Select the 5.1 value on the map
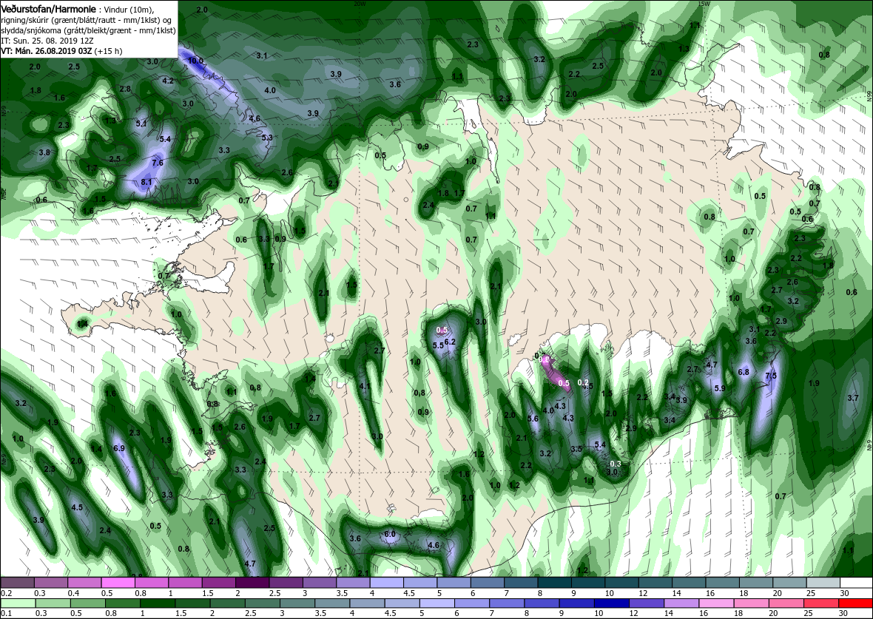The image size is (873, 619). tap(141, 124)
